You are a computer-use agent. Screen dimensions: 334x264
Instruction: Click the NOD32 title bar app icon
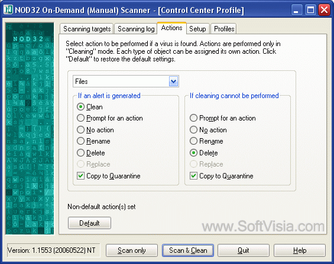pos(8,9)
